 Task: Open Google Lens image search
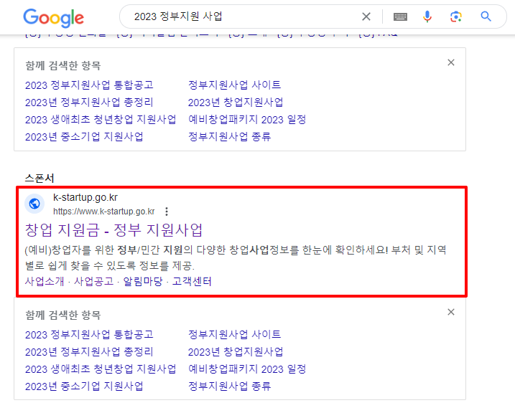click(456, 16)
